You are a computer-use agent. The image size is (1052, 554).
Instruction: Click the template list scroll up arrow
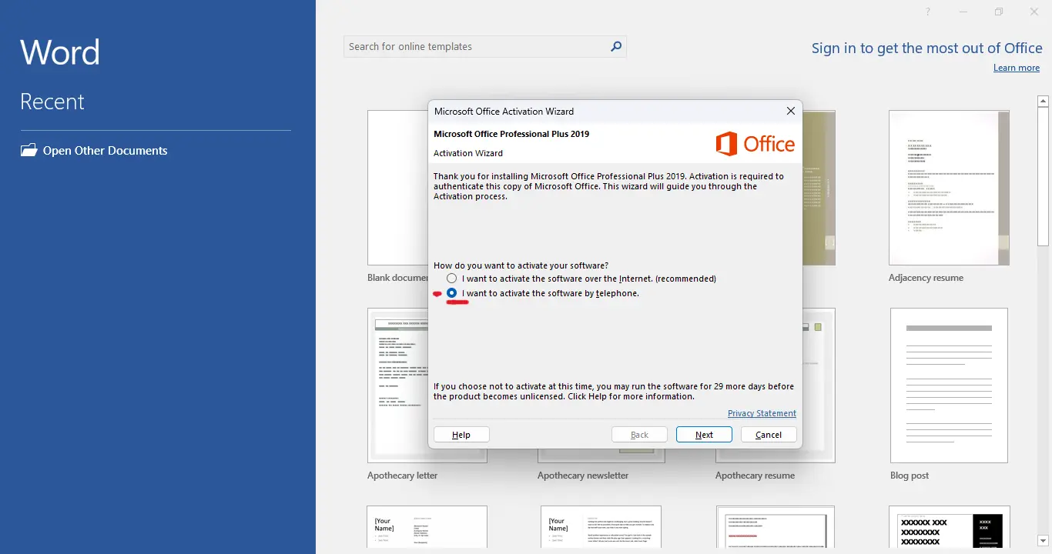click(x=1043, y=101)
